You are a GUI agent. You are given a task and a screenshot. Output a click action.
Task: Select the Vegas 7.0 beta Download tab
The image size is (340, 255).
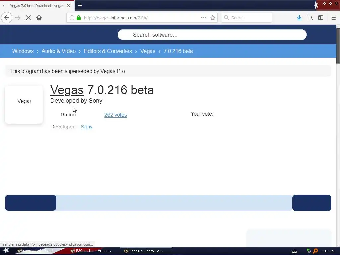tap(37, 6)
